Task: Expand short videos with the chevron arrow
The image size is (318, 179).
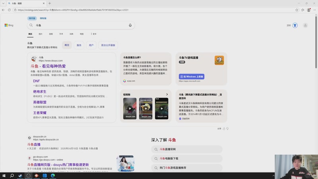Action: click(167, 94)
